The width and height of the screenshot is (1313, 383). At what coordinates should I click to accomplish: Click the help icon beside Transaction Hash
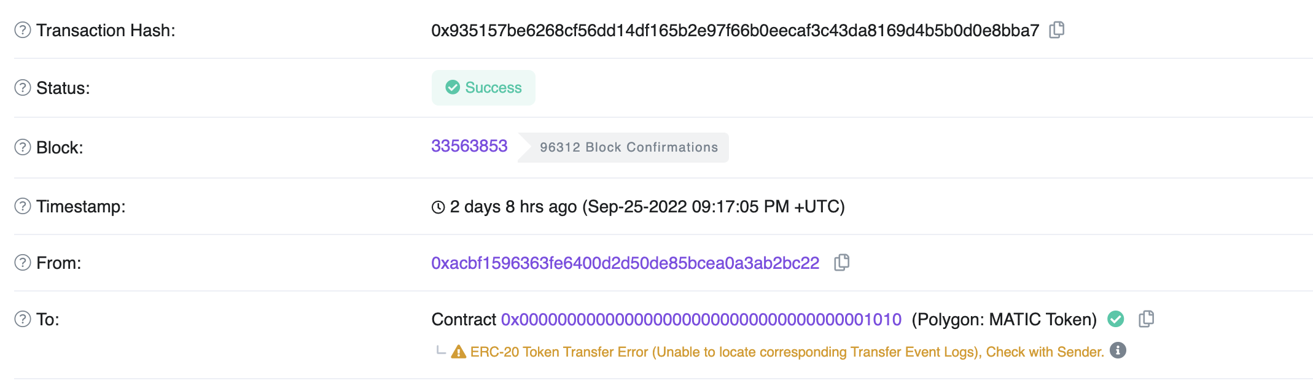[21, 29]
